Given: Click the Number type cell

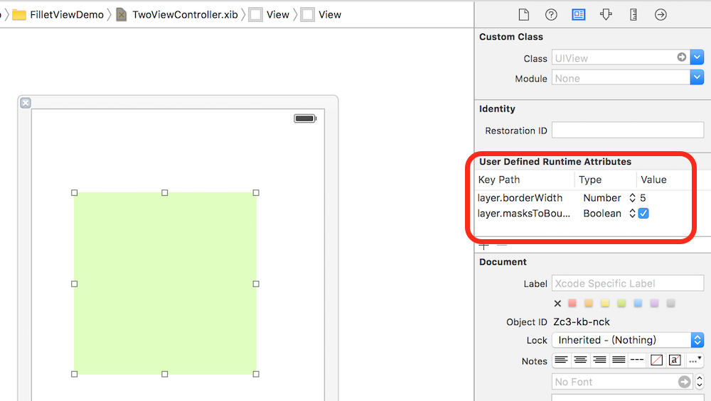Looking at the screenshot, I should (x=602, y=198).
